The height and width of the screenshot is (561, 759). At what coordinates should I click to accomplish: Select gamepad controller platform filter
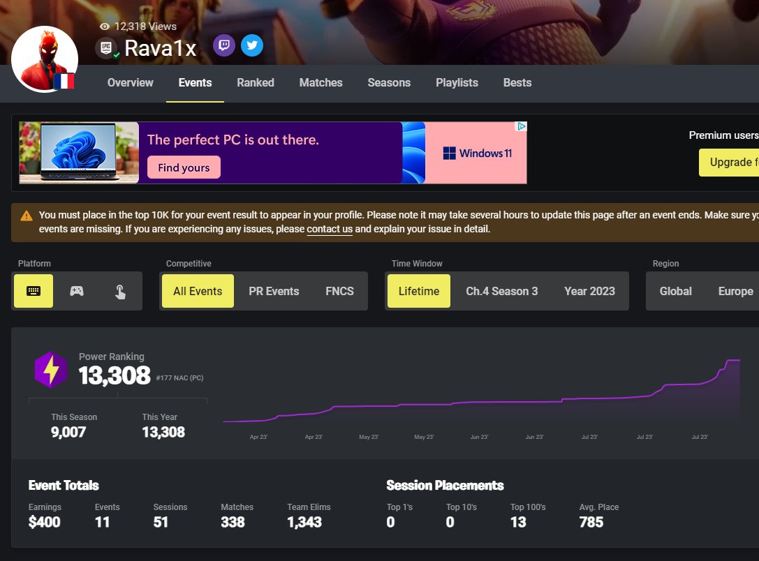(x=77, y=291)
